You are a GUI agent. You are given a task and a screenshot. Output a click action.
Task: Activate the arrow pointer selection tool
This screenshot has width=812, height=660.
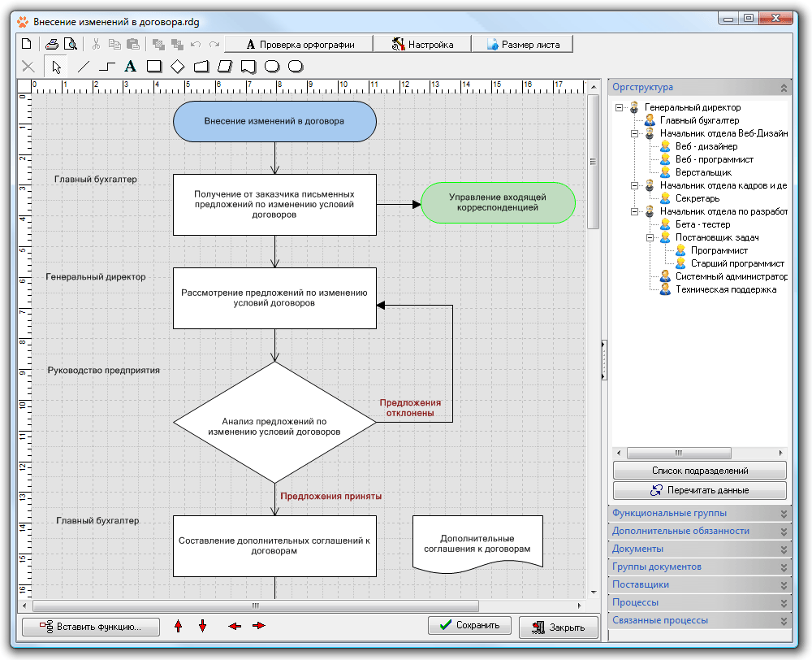click(56, 67)
